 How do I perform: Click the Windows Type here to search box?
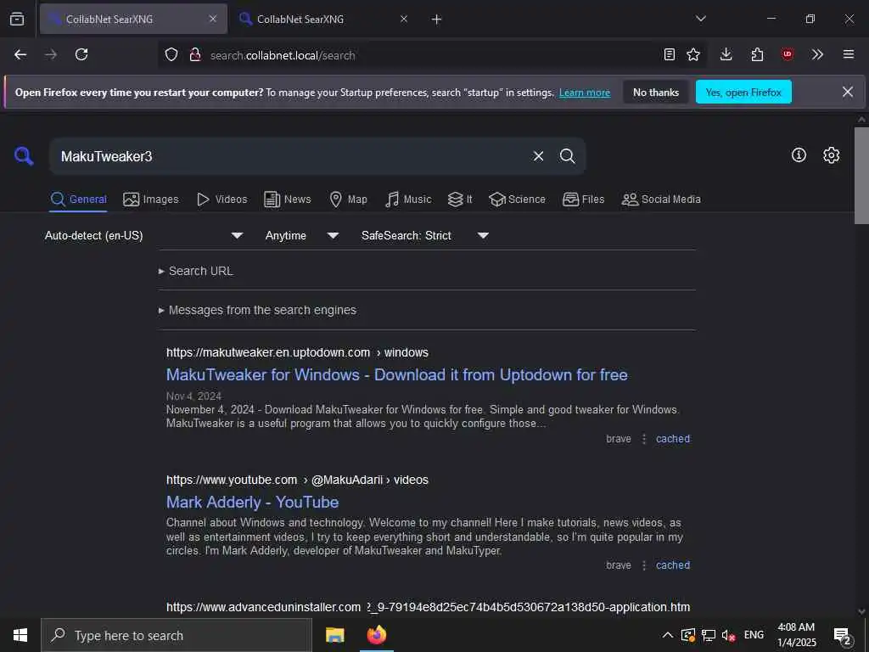click(x=177, y=635)
